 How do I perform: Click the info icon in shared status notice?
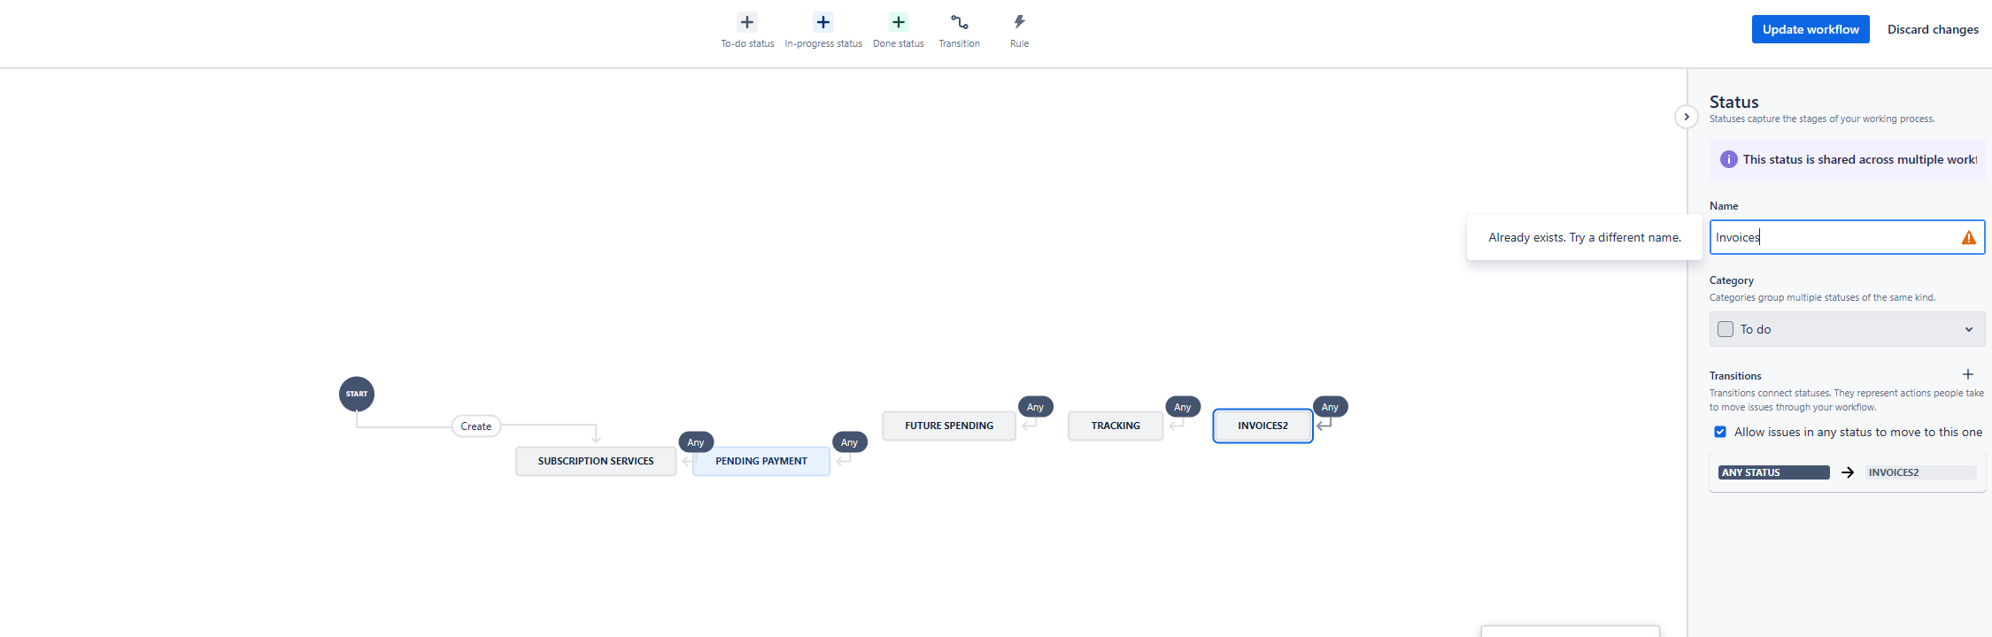[1728, 159]
